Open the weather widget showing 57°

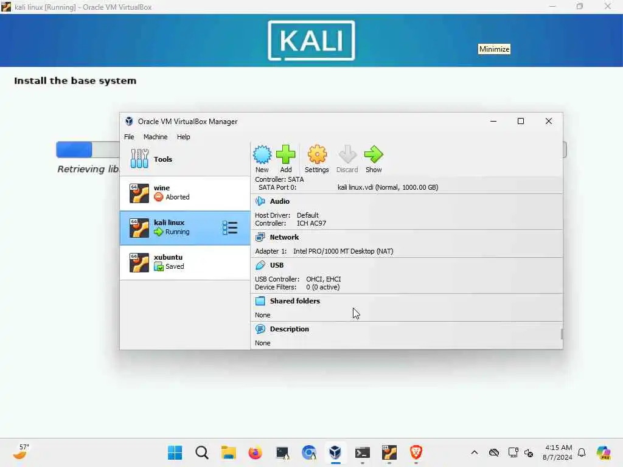point(21,452)
